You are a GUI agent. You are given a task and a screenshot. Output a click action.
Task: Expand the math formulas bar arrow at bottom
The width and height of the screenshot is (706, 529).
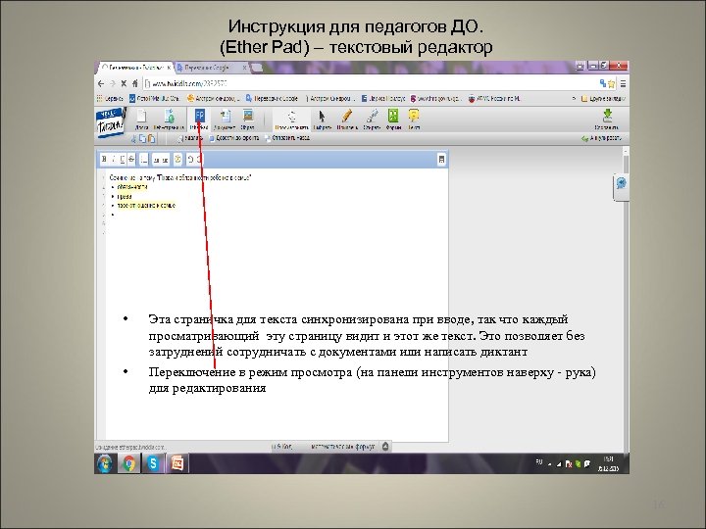tap(385, 447)
